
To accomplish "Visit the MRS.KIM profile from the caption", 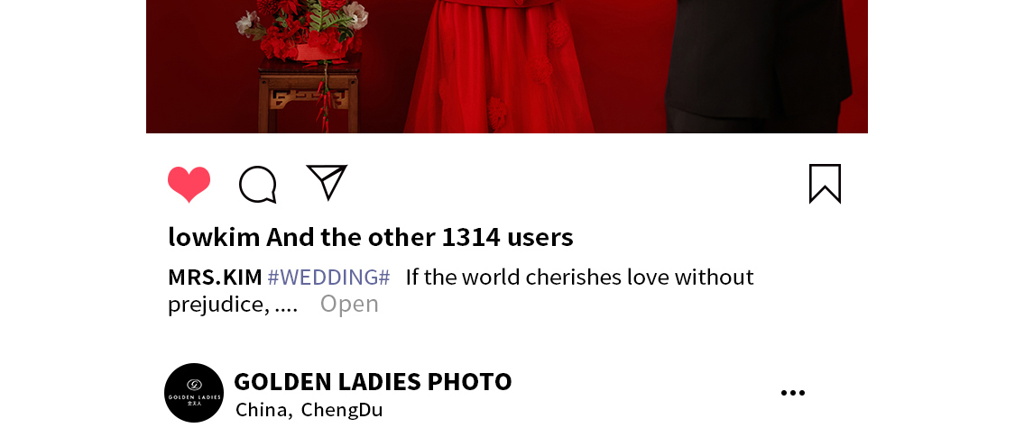I will point(215,278).
